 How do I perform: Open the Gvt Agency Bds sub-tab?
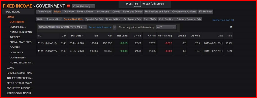(132, 19)
